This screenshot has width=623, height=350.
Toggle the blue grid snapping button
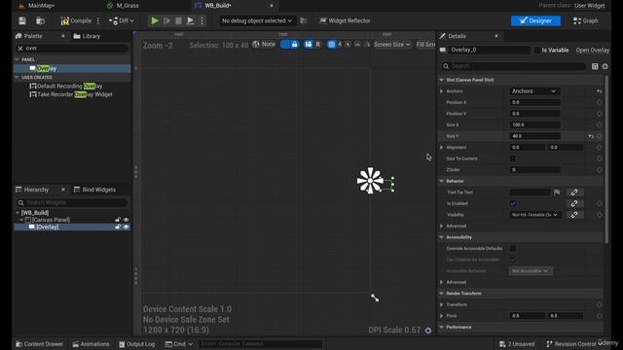(x=331, y=45)
